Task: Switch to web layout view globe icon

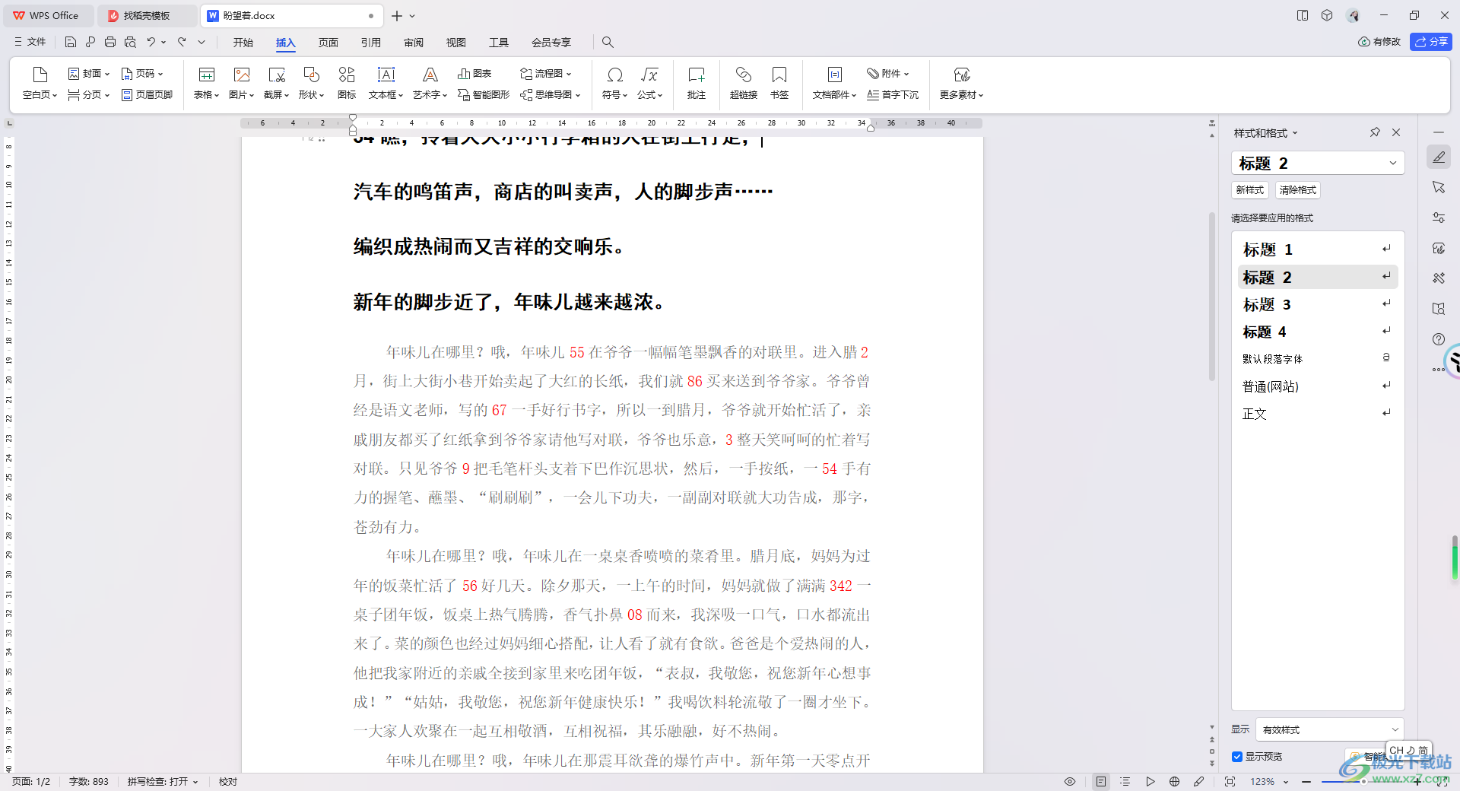Action: (x=1175, y=782)
